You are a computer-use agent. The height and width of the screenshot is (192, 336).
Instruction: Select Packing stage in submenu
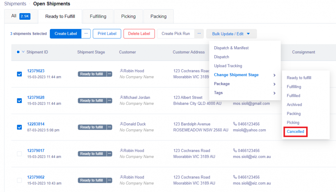point(294,114)
